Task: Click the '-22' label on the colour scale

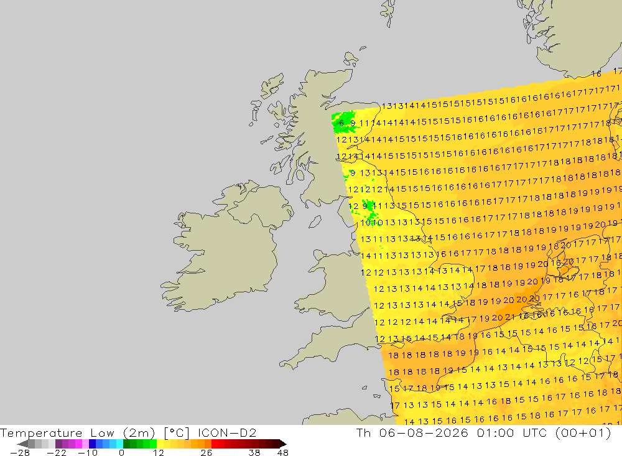Action: (x=57, y=453)
